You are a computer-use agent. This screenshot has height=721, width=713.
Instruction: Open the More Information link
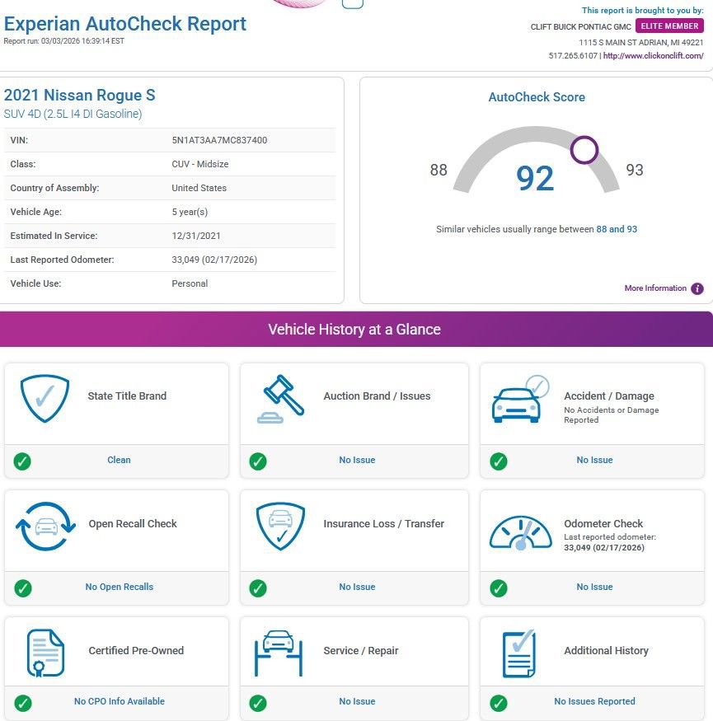point(655,288)
